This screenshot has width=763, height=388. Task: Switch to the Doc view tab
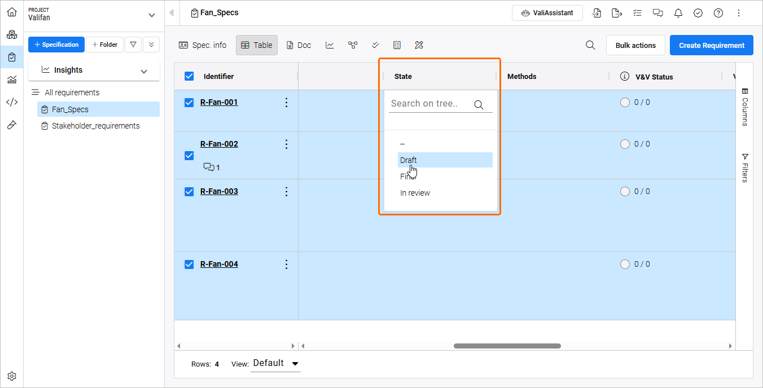click(299, 45)
